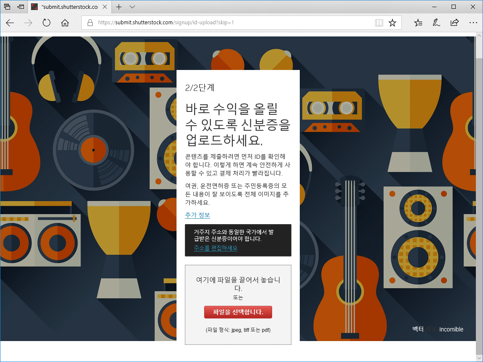Image resolution: width=483 pixels, height=362 pixels.
Task: Click the browser forward arrow
Action: (x=28, y=23)
